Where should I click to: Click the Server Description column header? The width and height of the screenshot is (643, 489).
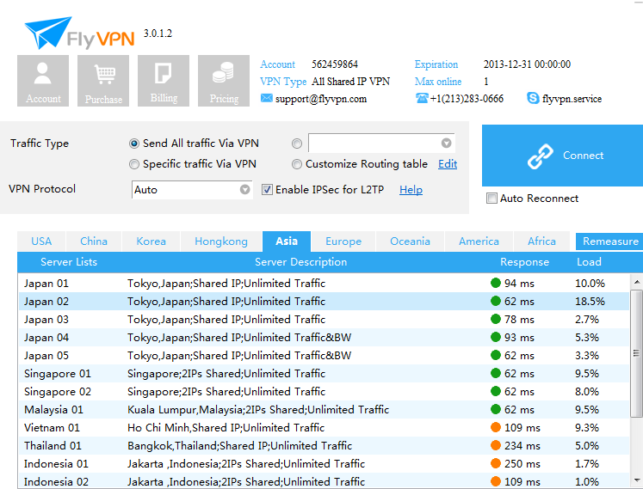(301, 262)
